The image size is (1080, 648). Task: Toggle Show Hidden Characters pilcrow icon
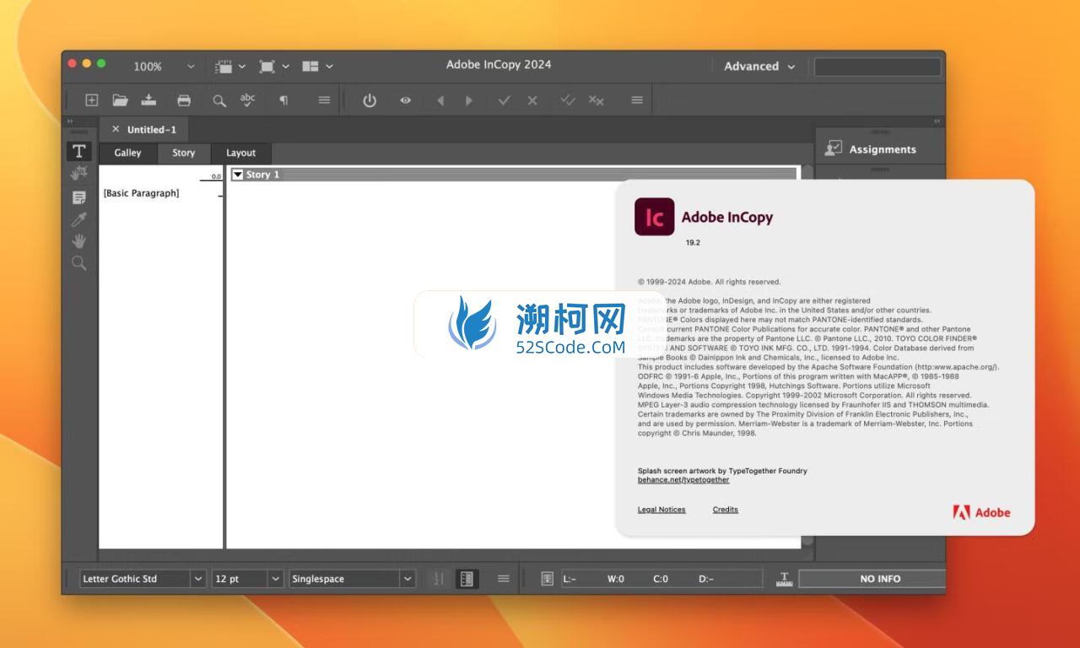click(283, 100)
